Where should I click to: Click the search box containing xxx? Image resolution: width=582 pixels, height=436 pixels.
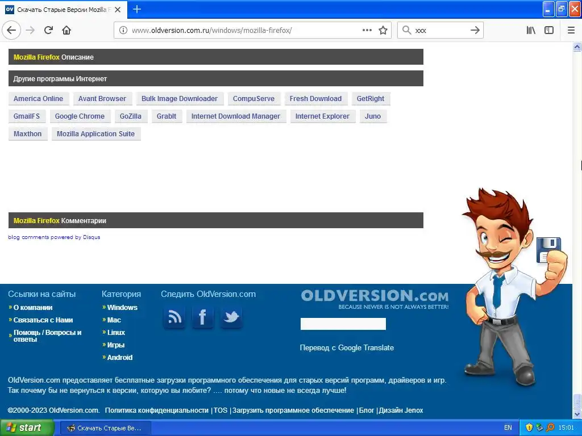pos(440,30)
